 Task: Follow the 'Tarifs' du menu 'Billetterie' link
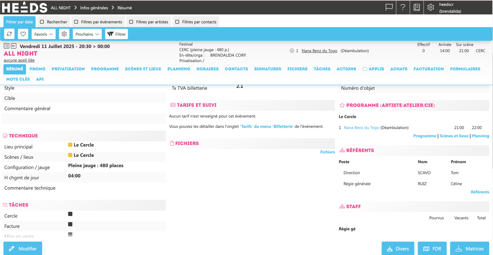(x=267, y=126)
